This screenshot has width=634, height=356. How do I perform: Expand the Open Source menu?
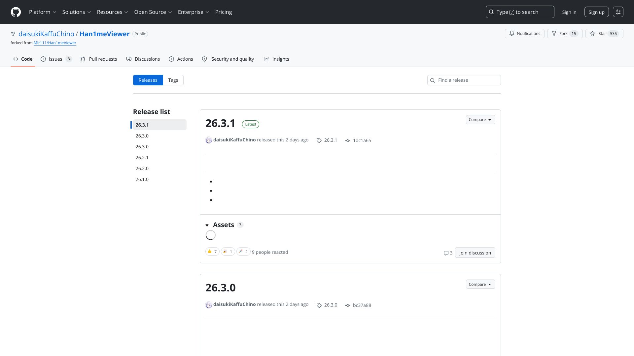153,12
